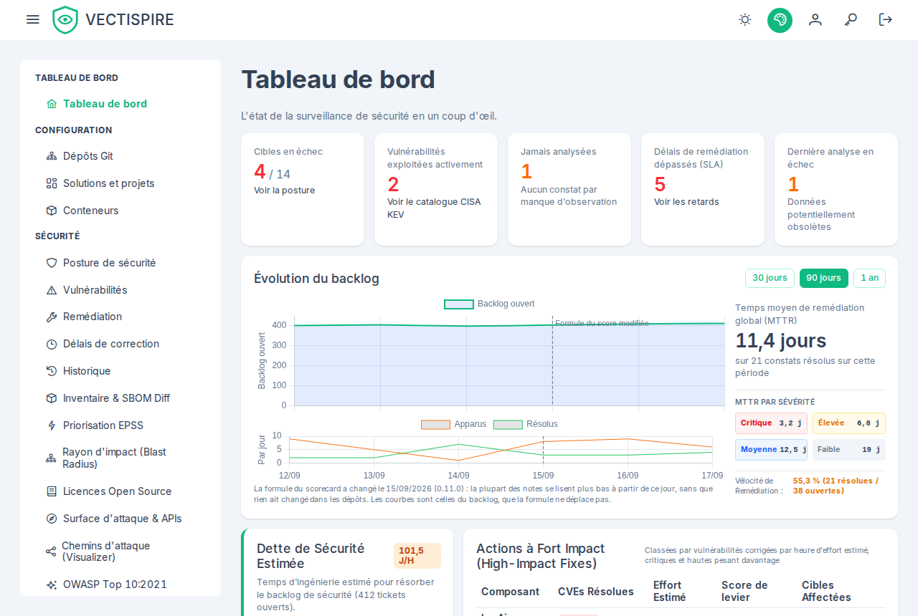The image size is (918, 616).
Task: Open Dernière analyse en échec card
Action: tap(836, 190)
